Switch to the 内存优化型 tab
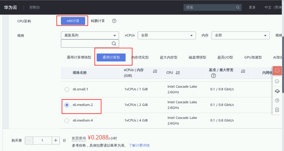This screenshot has height=151, width=284. (140, 58)
